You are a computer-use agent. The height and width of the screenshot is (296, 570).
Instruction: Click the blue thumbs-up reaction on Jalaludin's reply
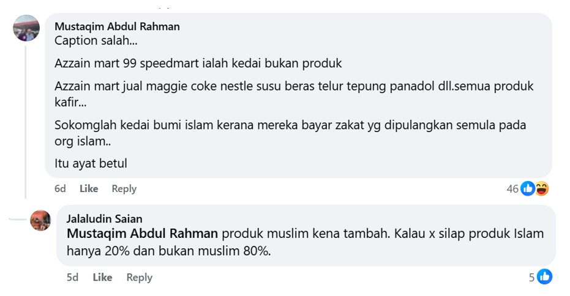(x=544, y=277)
